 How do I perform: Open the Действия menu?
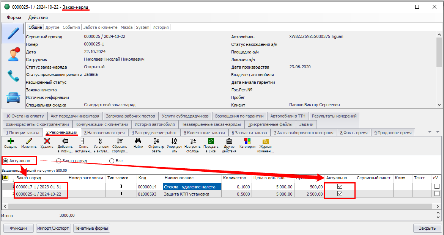tap(38, 17)
